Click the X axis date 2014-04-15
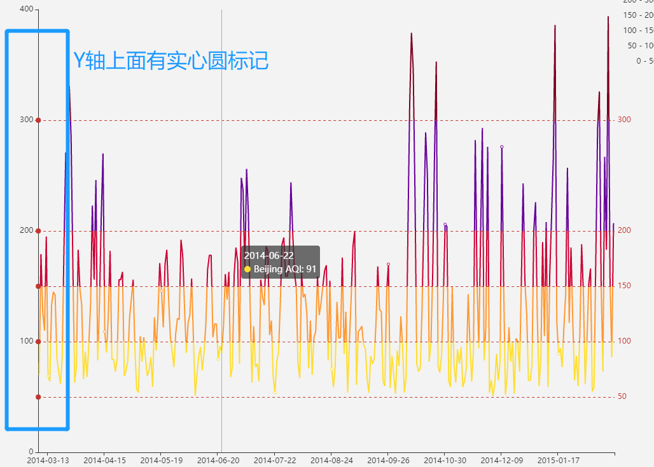654x467 pixels. 105,461
